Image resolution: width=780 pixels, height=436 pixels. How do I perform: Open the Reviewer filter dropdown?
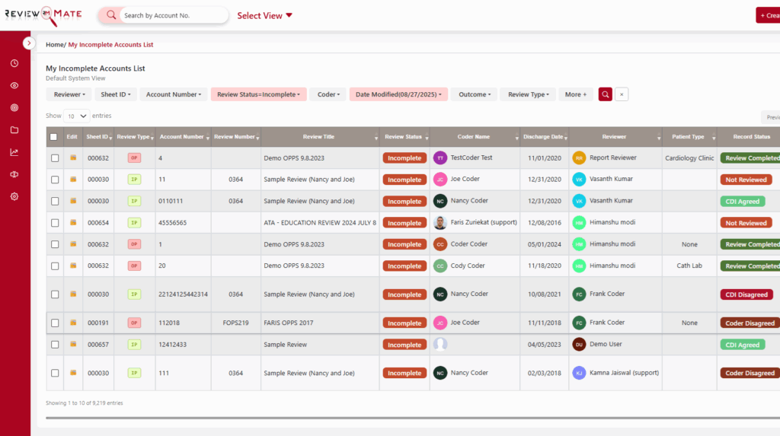coord(69,94)
